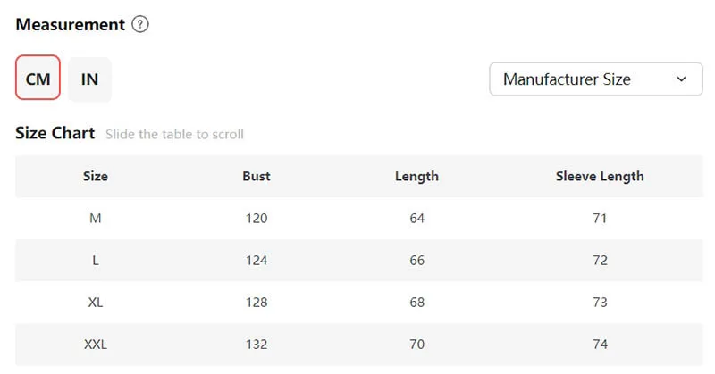Select the L size row
This screenshot has width=715, height=374.
point(96,260)
